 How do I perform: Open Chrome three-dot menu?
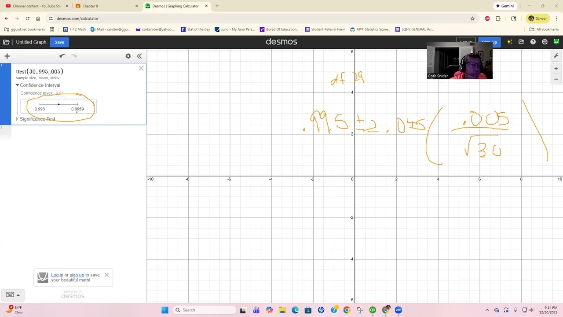click(556, 18)
